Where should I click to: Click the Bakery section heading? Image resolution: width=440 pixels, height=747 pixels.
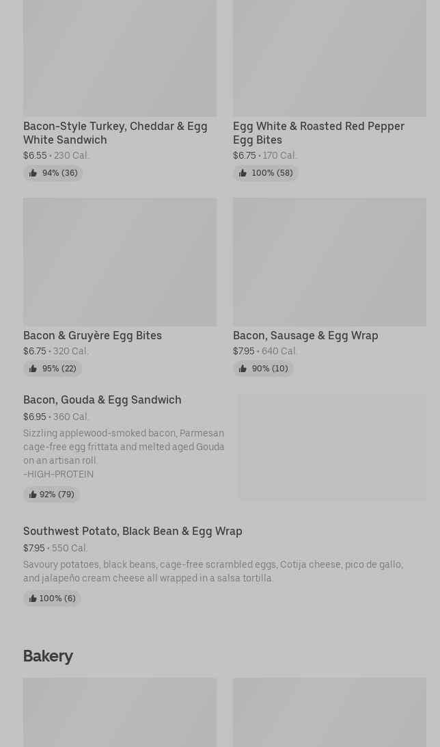pos(48,655)
